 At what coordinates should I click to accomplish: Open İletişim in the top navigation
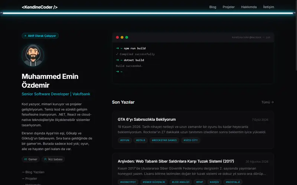[268, 7]
